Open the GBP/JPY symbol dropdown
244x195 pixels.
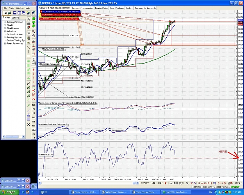146,183
